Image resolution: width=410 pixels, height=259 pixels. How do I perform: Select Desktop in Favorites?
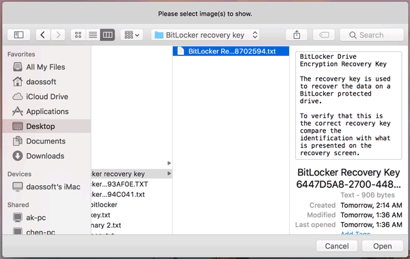[x=46, y=126]
